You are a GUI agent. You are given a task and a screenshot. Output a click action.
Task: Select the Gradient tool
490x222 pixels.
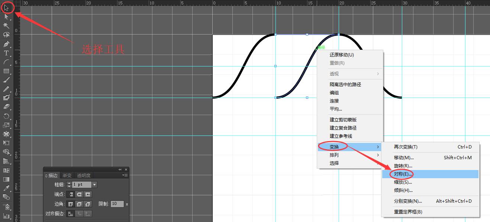pos(6,179)
